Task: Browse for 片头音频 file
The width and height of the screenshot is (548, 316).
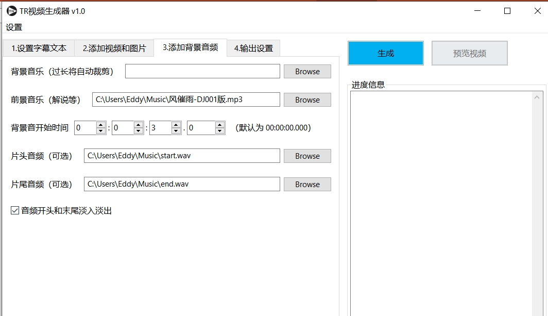Action: point(307,156)
